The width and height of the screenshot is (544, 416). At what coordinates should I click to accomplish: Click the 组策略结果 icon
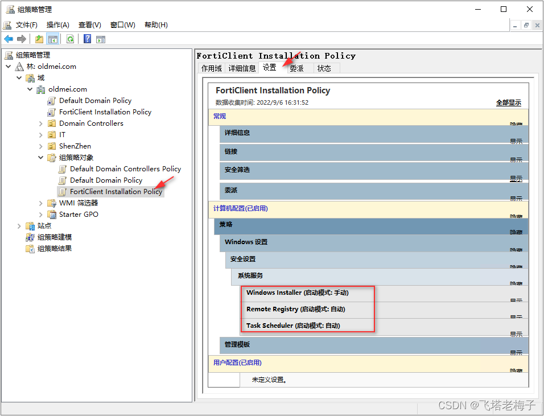coord(30,249)
